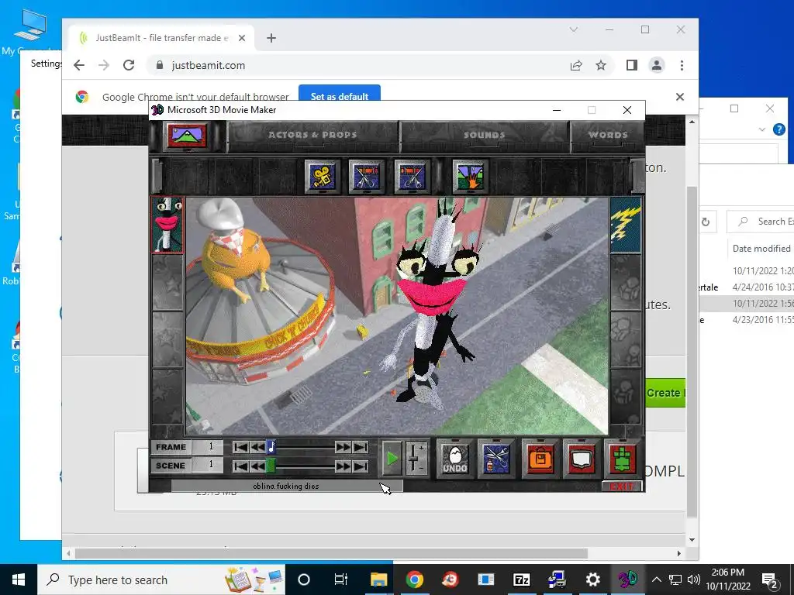The height and width of the screenshot is (595, 794).
Task: Select the actor thumbnail with pink lips
Action: [x=168, y=225]
